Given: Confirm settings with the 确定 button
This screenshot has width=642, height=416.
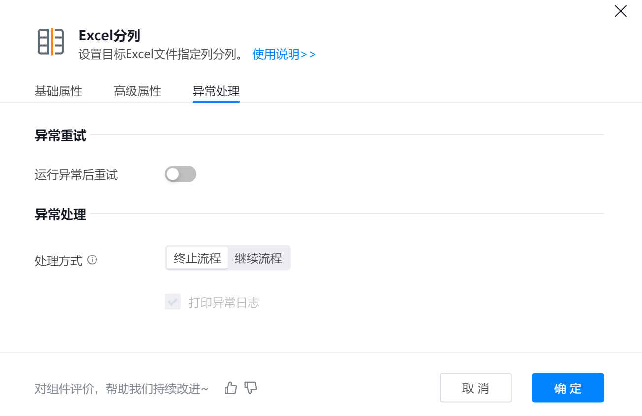Looking at the screenshot, I should [x=568, y=388].
